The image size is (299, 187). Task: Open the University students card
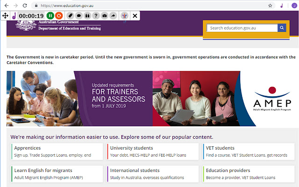pyautogui.click(x=153, y=151)
